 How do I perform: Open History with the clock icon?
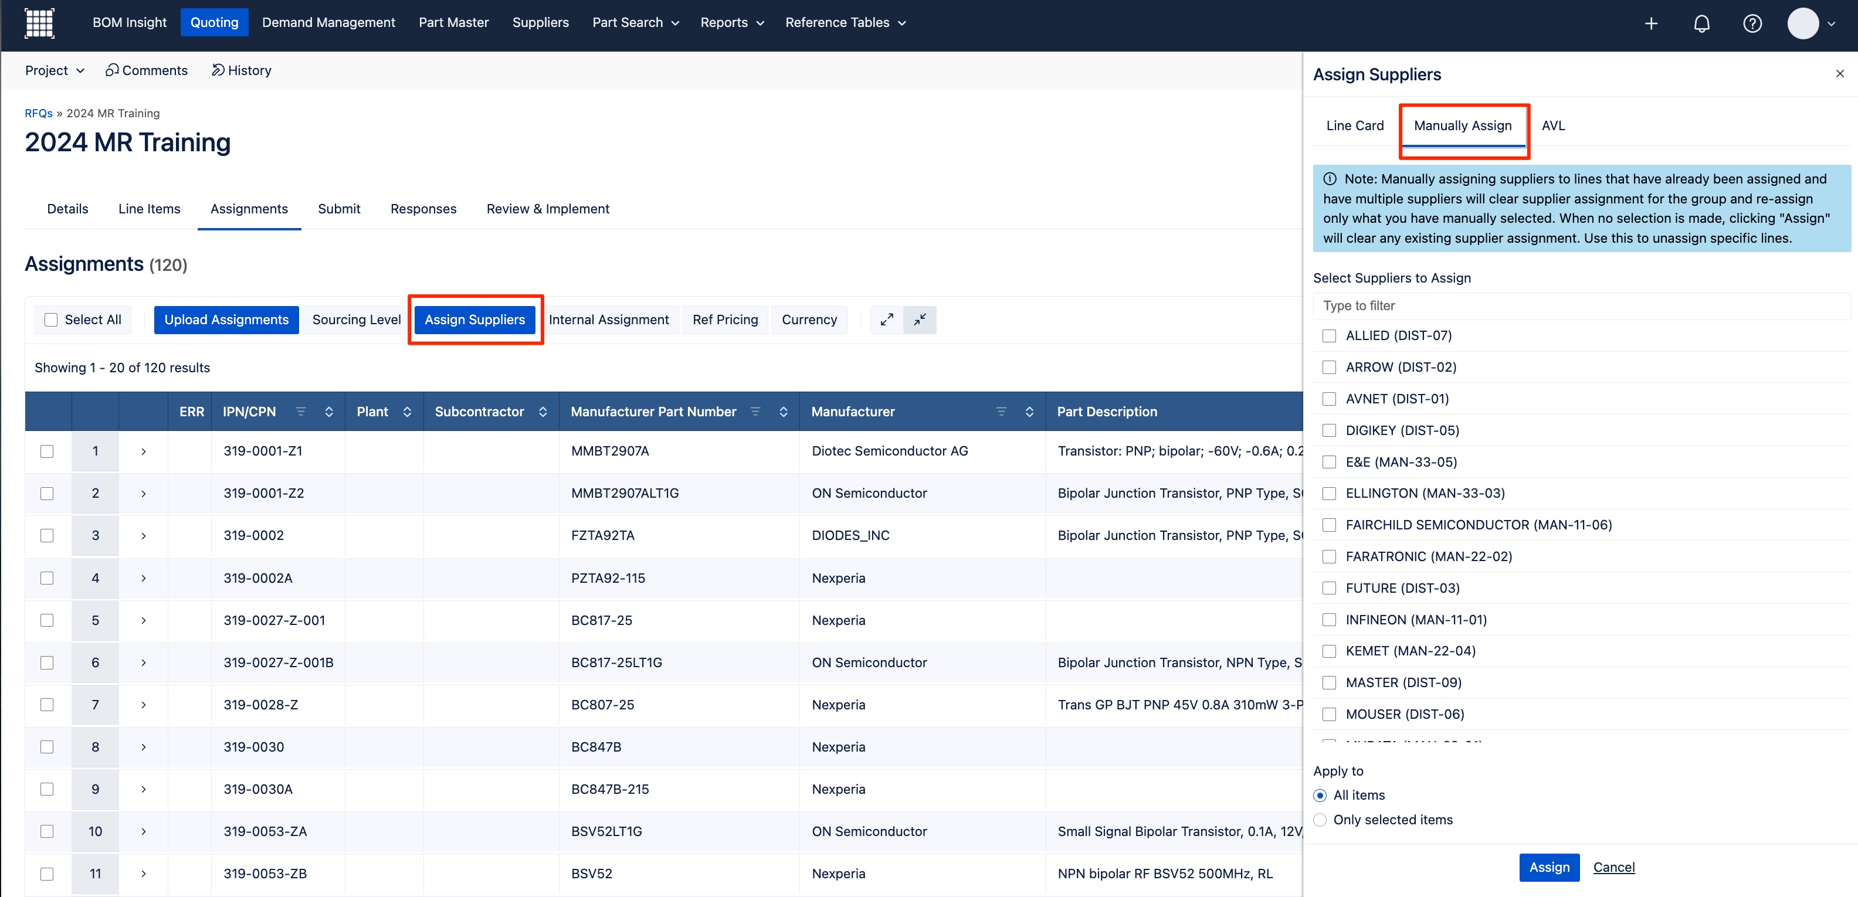click(241, 70)
